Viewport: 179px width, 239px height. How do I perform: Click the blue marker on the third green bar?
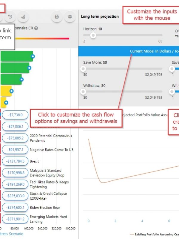pyautogui.click(x=21, y=80)
